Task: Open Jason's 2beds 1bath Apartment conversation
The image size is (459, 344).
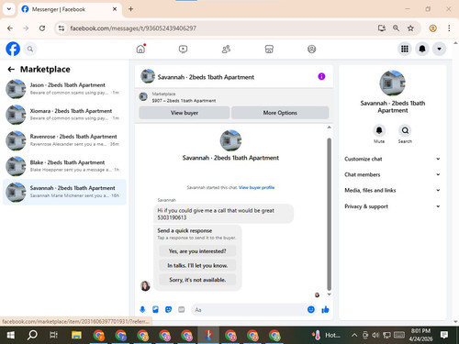Action: coord(64,89)
